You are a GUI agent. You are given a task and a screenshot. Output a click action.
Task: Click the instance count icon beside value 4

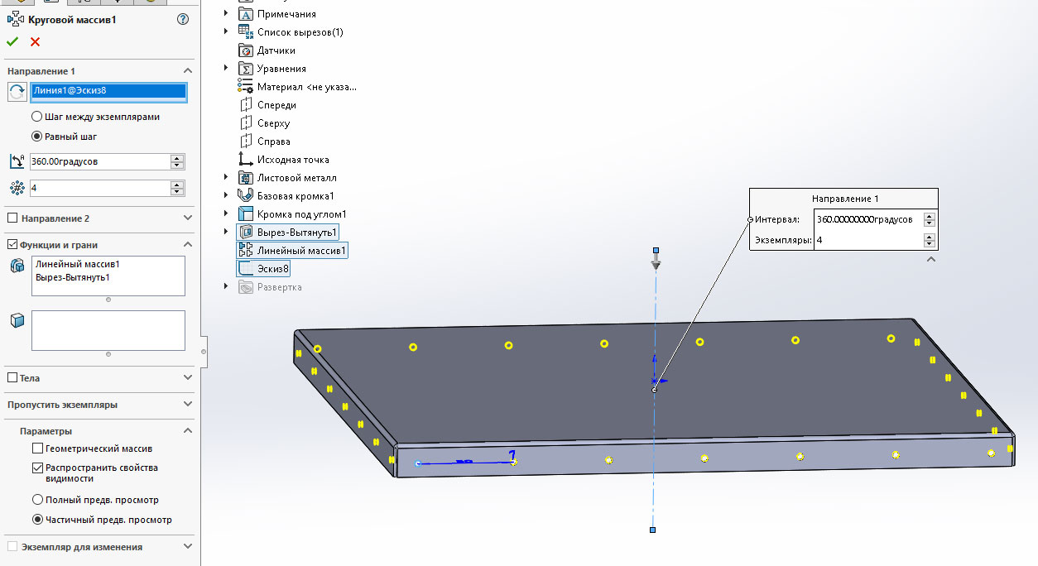click(17, 188)
